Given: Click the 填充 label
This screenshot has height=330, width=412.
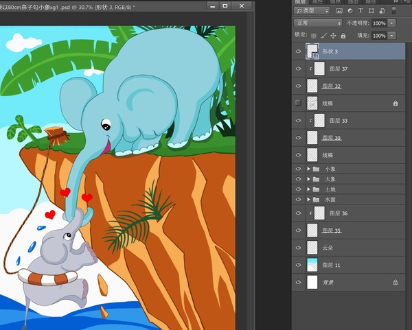Looking at the screenshot, I should [364, 36].
